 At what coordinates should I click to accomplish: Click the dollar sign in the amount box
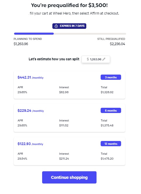point(88,59)
